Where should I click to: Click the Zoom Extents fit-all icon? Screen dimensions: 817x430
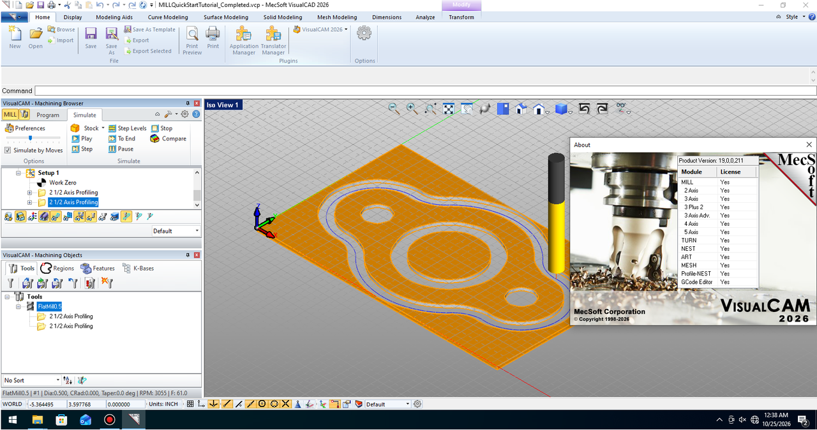point(449,108)
